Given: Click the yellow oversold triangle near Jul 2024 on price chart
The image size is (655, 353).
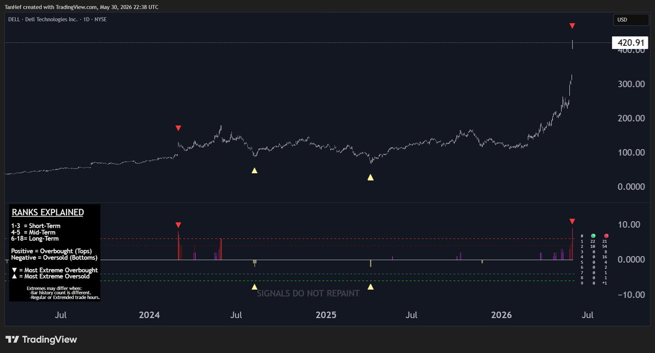Looking at the screenshot, I should pyautogui.click(x=254, y=171).
